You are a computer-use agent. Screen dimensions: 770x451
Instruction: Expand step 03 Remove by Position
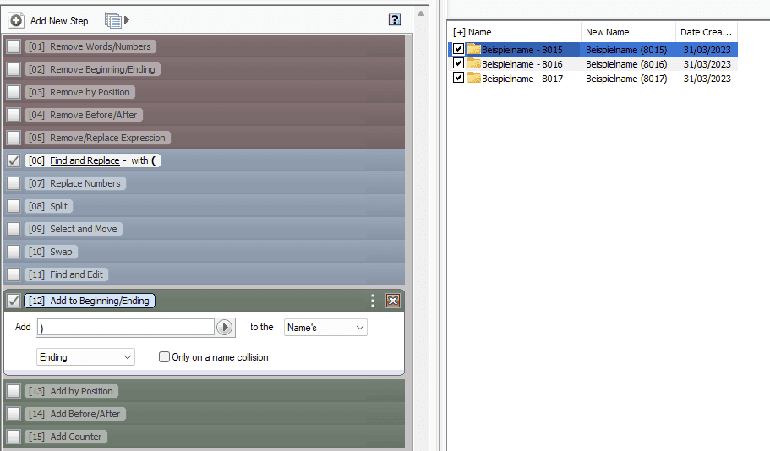[x=80, y=92]
